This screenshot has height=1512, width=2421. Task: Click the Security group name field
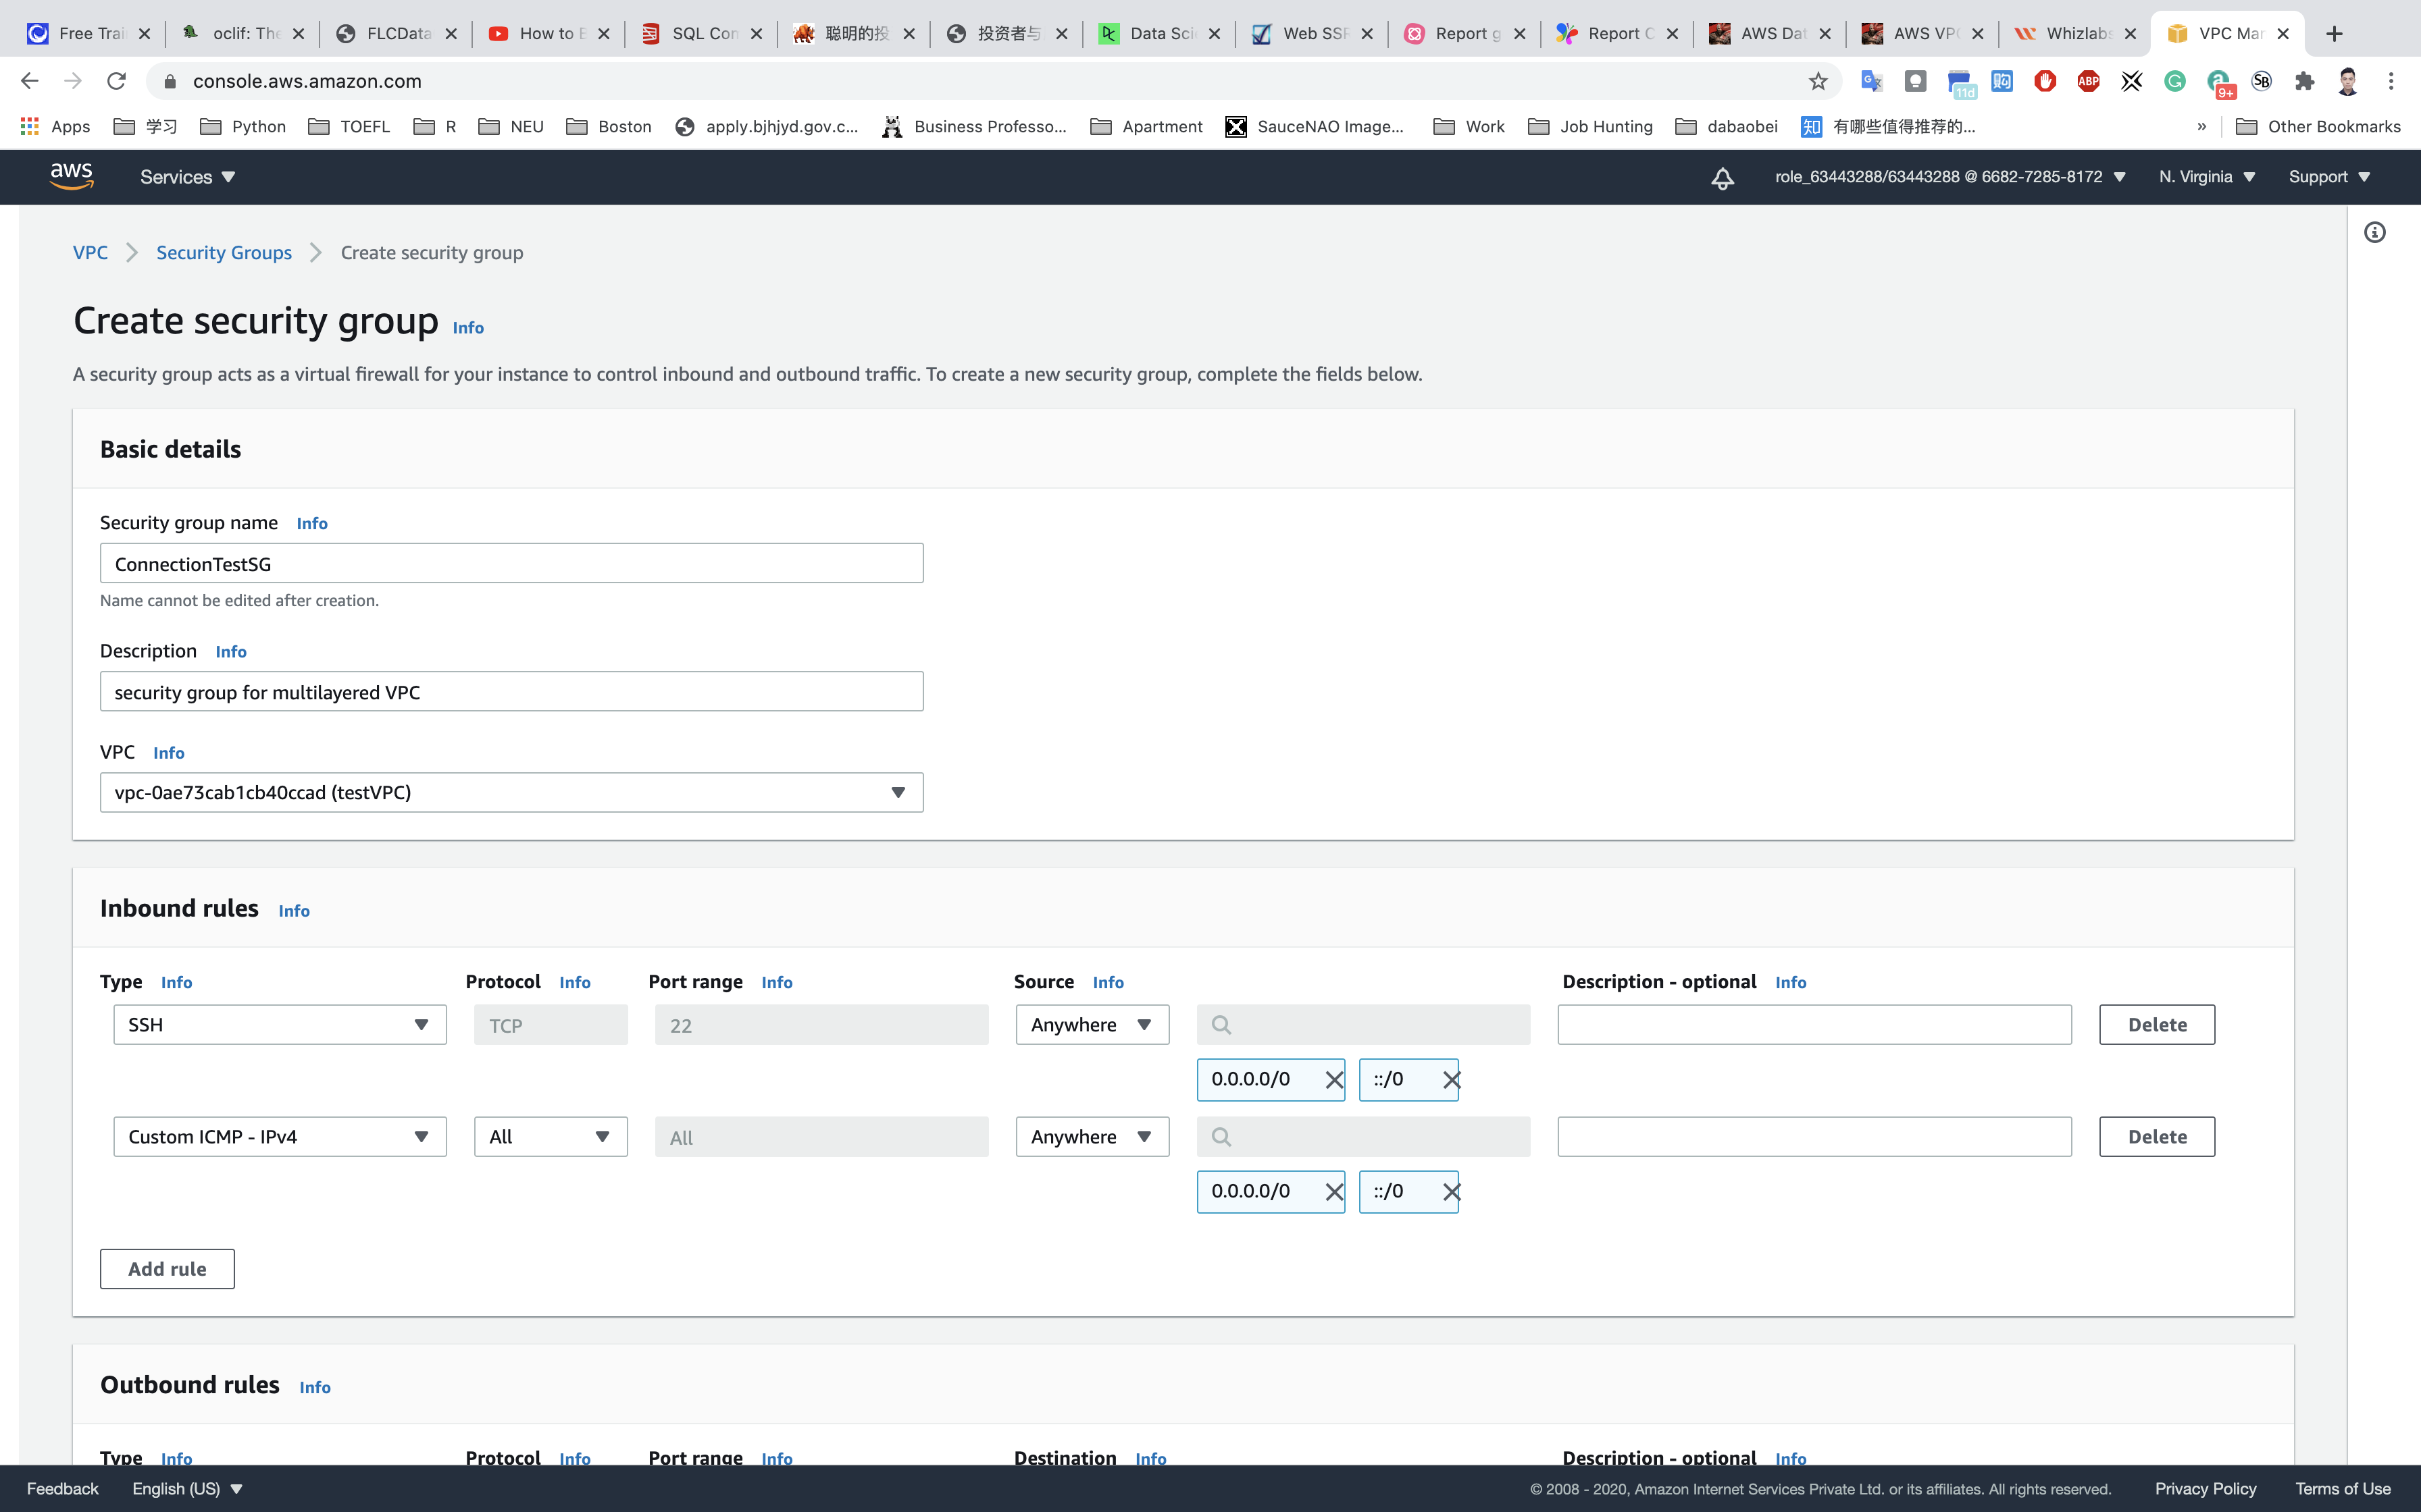(511, 564)
